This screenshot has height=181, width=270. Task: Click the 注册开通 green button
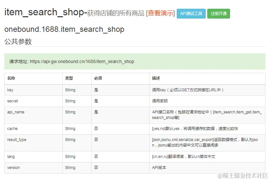[x=219, y=14]
